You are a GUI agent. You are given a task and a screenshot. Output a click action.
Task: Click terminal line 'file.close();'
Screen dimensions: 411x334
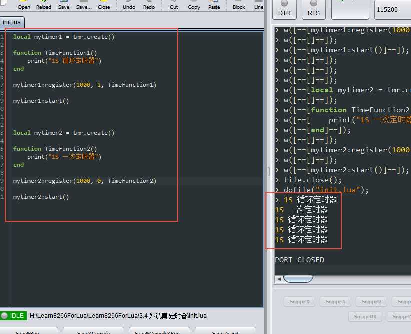[313, 180]
